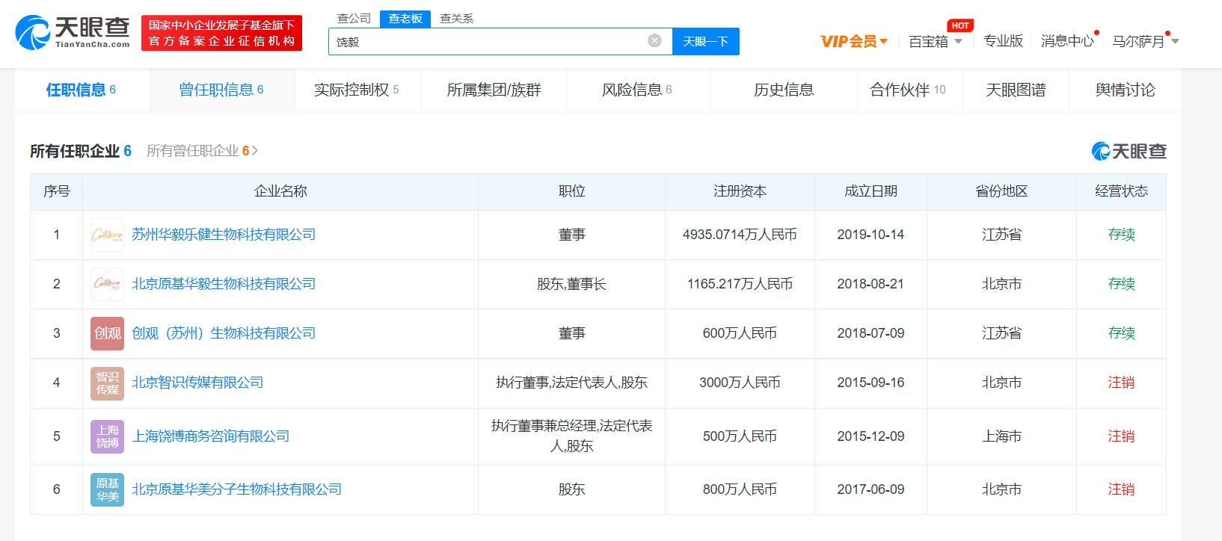Select the 查公司 search mode tab
1222x541 pixels.
tap(354, 18)
